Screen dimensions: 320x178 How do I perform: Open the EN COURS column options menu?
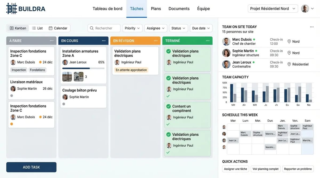(104, 41)
